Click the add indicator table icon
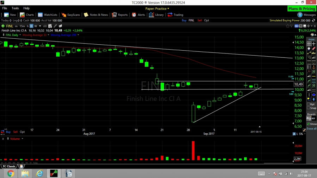This screenshot has height=178, width=317. 50,26
